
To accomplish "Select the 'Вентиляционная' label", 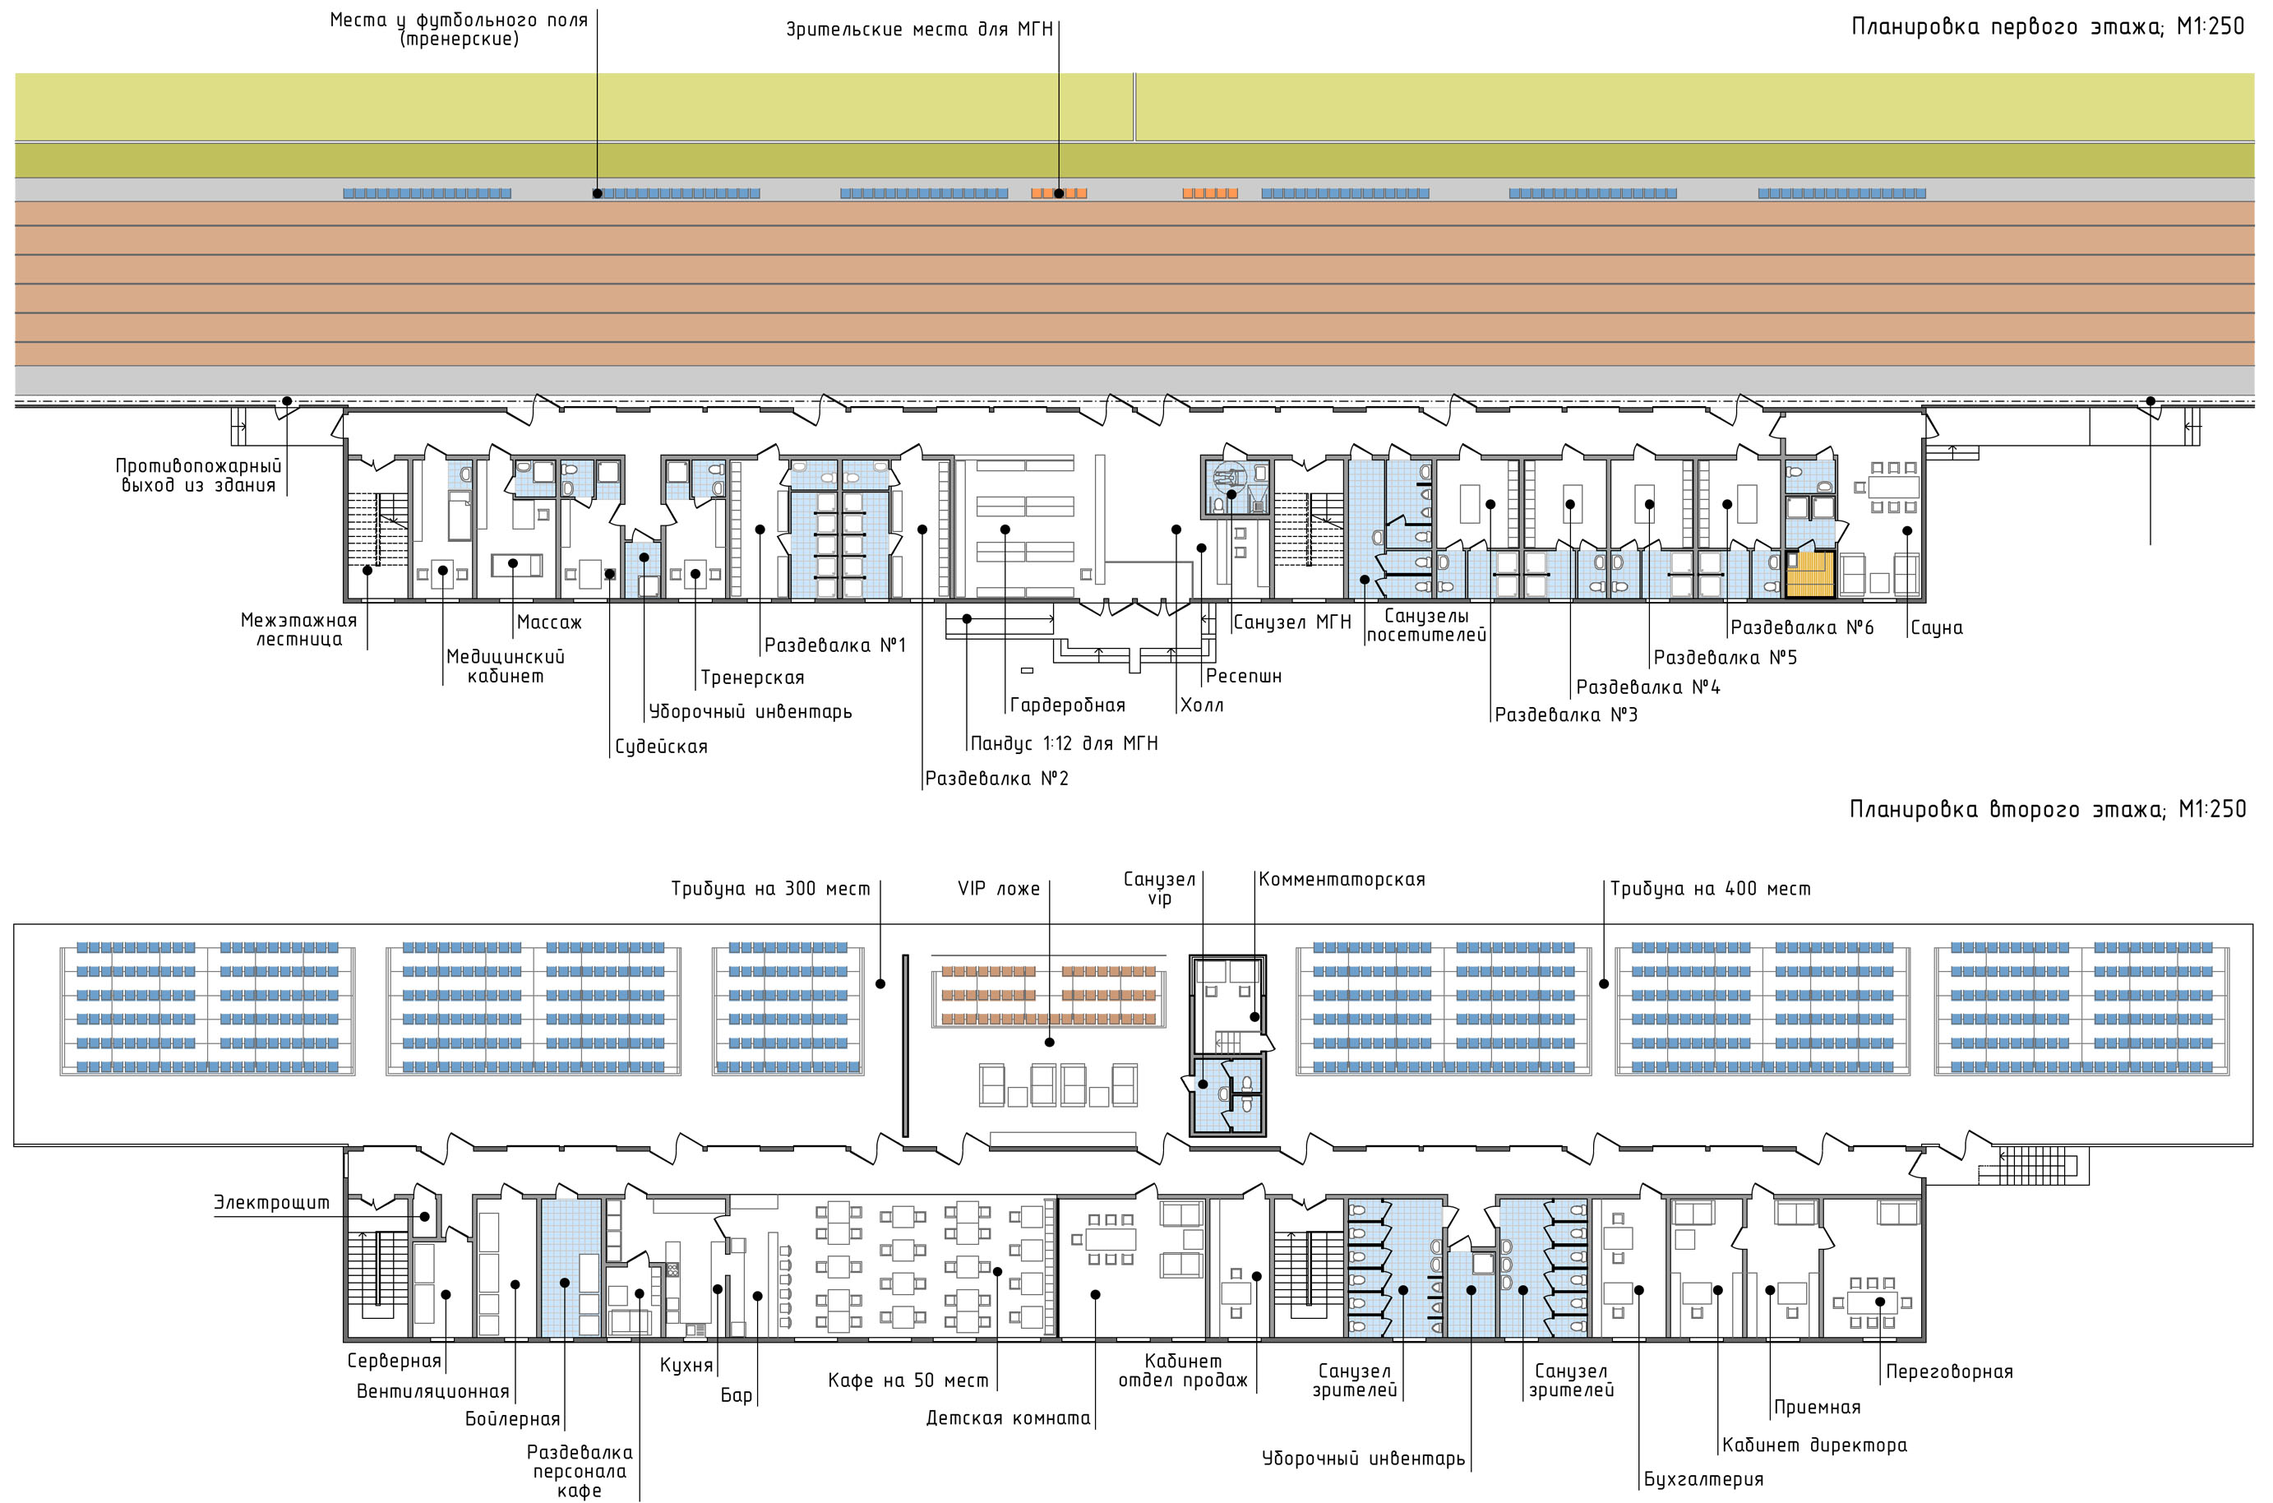I will 433,1392.
